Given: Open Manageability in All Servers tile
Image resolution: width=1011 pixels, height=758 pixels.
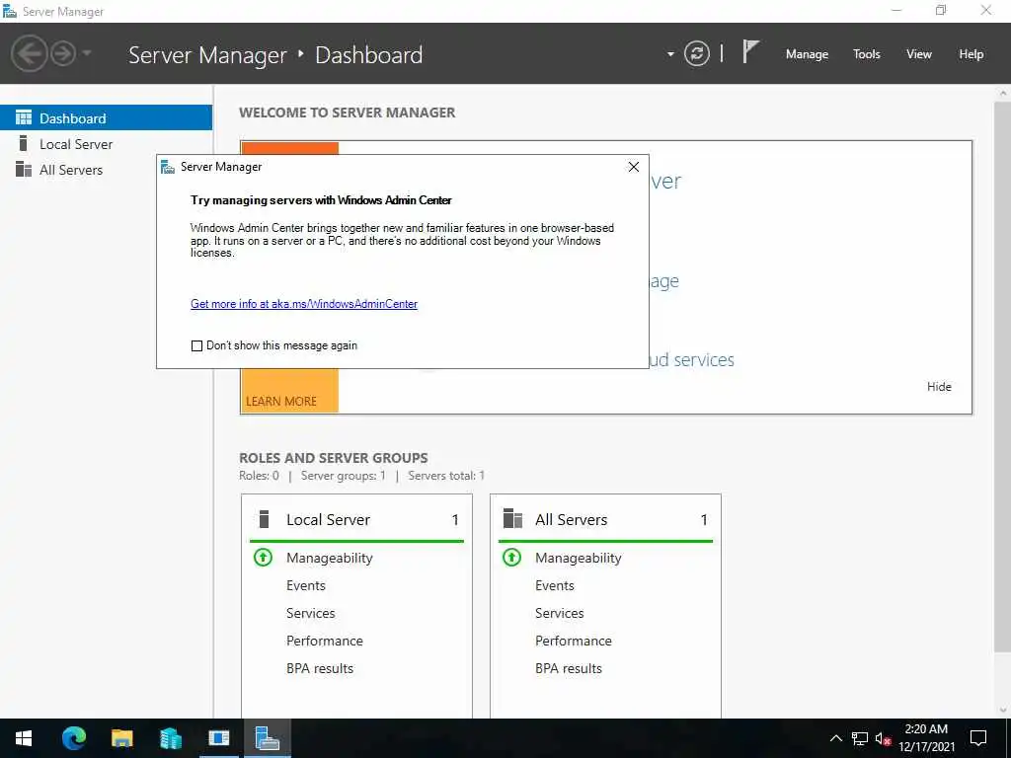Looking at the screenshot, I should (x=578, y=558).
